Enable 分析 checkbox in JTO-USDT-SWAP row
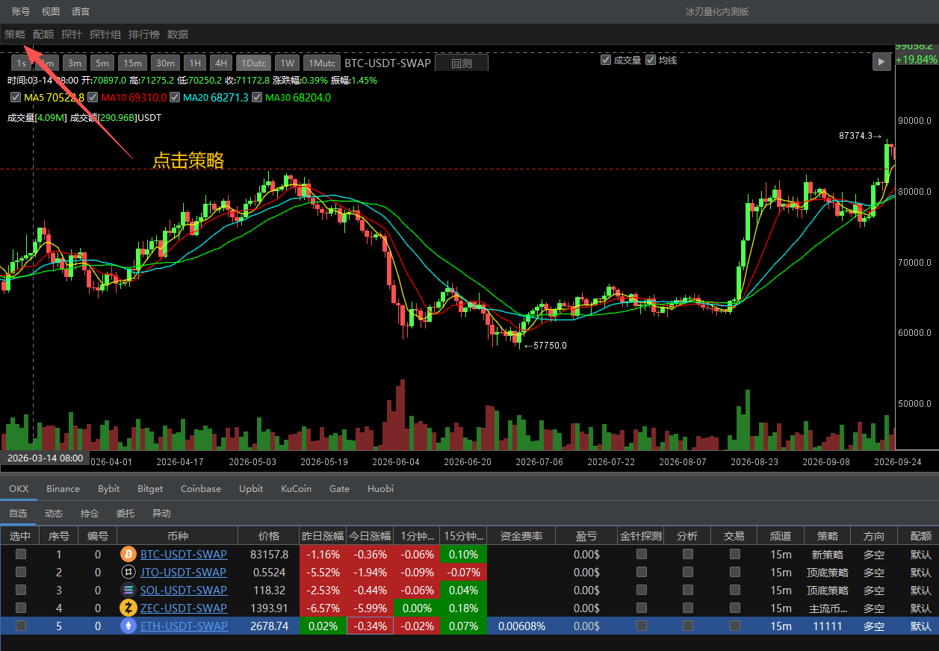This screenshot has width=939, height=651. point(687,572)
